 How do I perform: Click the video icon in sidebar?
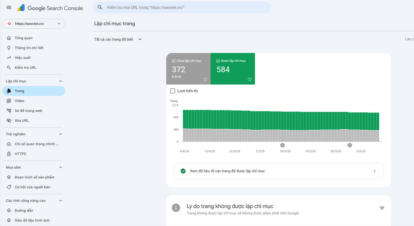pyautogui.click(x=9, y=101)
